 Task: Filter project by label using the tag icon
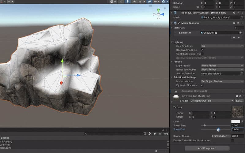pos(155,134)
